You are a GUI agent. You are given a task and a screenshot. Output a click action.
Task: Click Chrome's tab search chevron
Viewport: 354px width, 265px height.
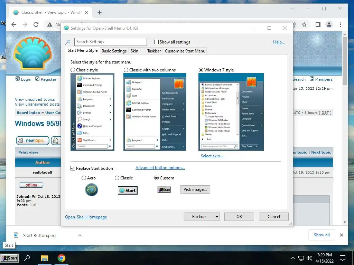292,9
